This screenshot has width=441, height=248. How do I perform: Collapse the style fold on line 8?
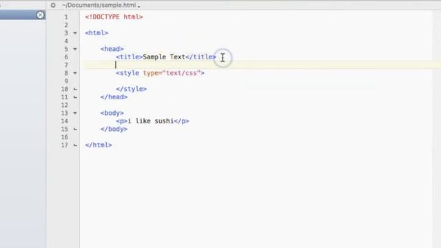point(75,73)
